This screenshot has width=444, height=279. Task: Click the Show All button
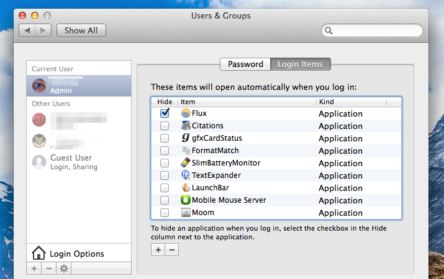click(81, 30)
